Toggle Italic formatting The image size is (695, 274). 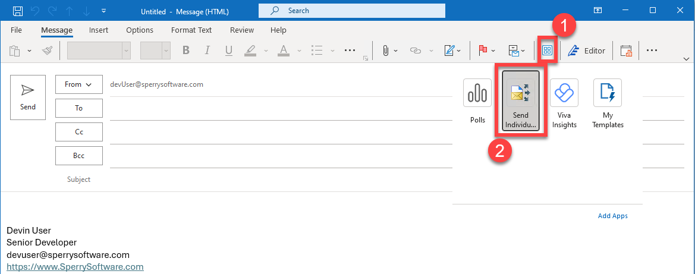[x=207, y=51]
